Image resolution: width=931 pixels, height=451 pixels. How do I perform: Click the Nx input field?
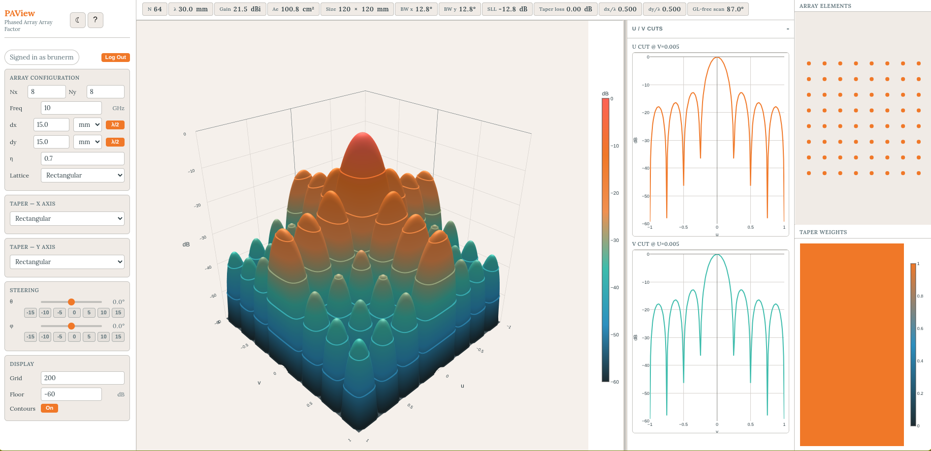[x=47, y=92]
